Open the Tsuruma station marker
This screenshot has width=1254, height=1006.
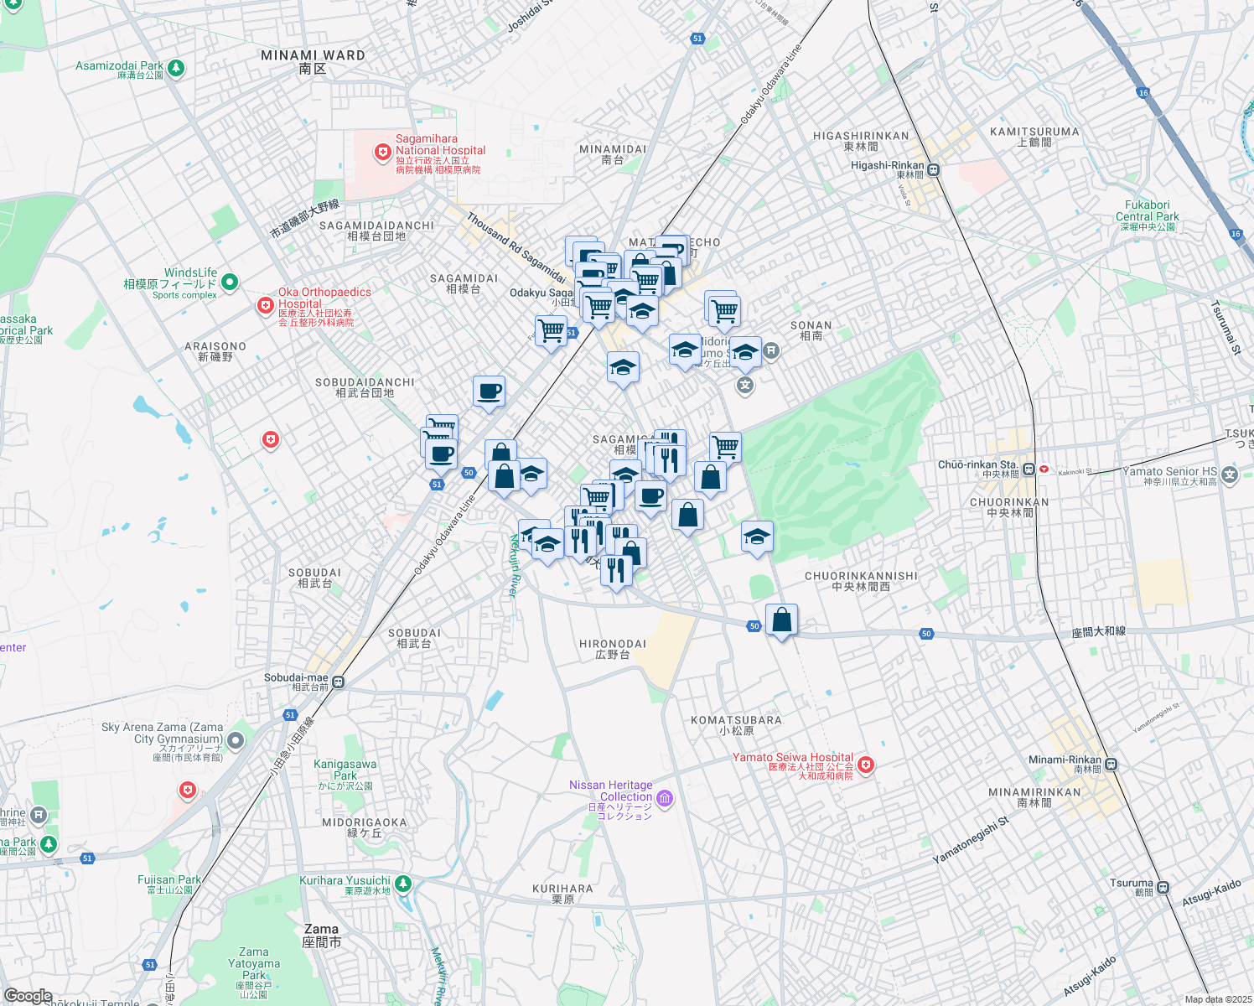tap(1163, 887)
